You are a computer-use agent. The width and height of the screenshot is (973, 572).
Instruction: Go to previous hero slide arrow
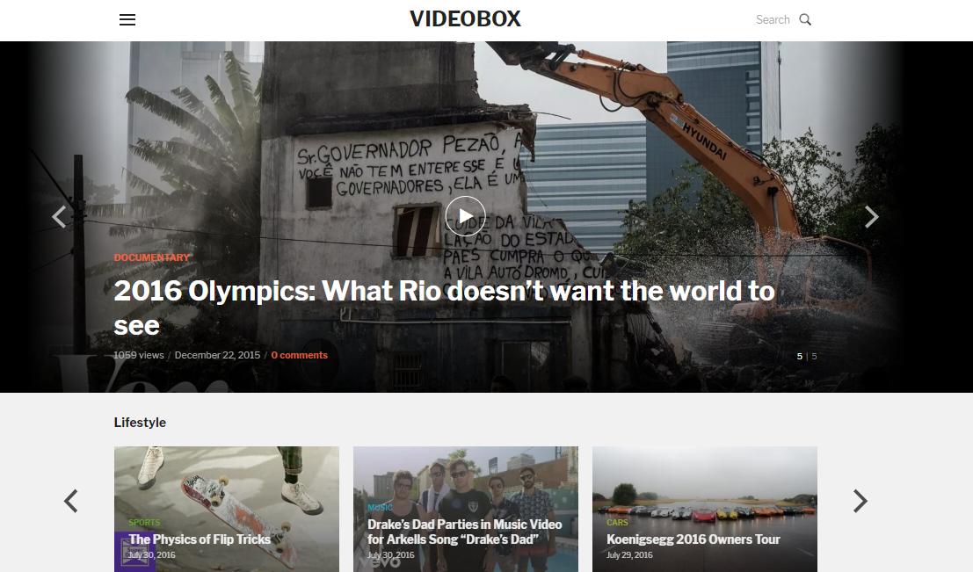click(x=60, y=217)
